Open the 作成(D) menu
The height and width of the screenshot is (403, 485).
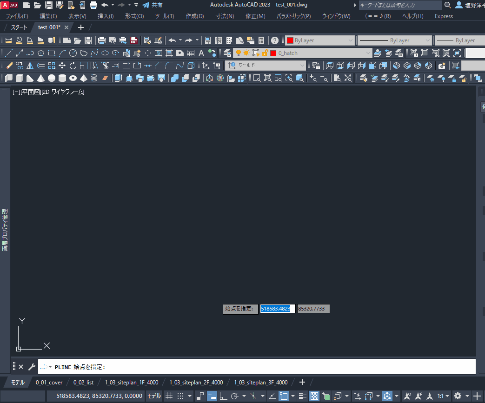pyautogui.click(x=194, y=16)
